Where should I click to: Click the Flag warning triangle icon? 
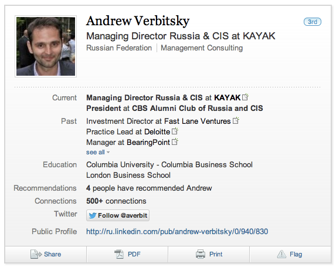281,254
